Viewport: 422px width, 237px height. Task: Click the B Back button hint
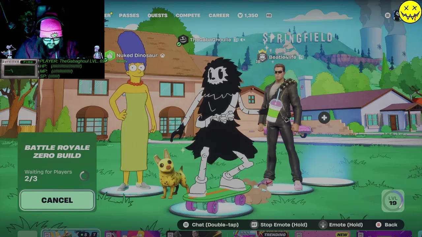tap(387, 225)
